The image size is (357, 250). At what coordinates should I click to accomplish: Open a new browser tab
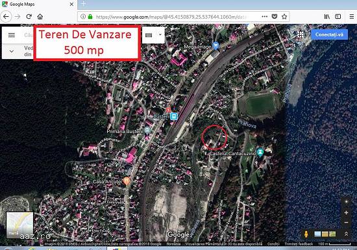pyautogui.click(x=83, y=4)
